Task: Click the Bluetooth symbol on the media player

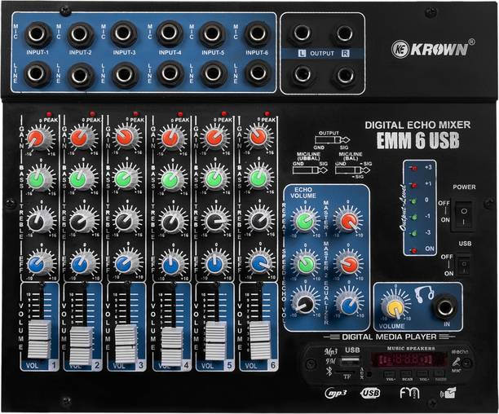Action: [329, 371]
